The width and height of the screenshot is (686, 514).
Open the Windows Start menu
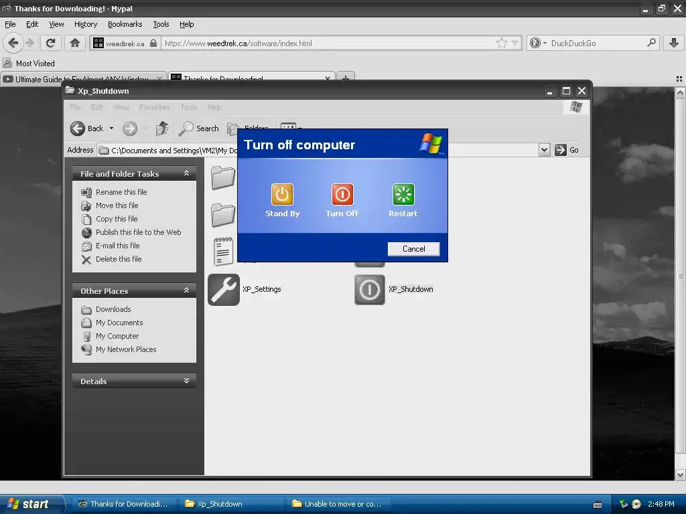pyautogui.click(x=31, y=504)
